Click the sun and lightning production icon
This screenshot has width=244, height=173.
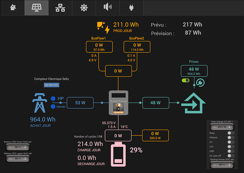(x=103, y=28)
